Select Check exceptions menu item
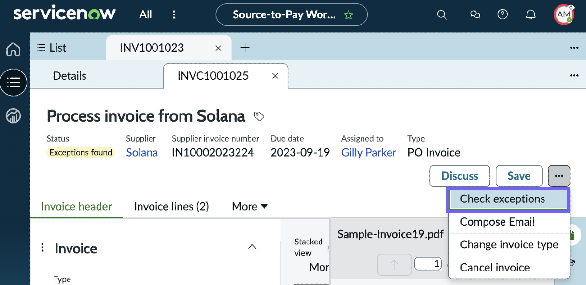 point(508,199)
